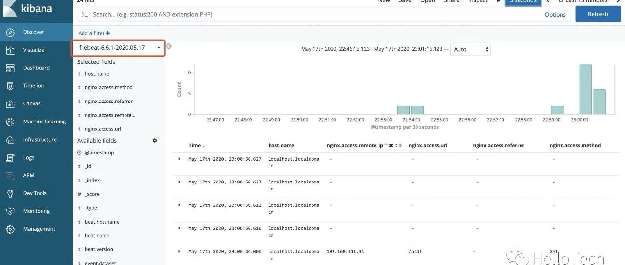Click the Dev Tools wrench icon
The image size is (625, 265).
(x=10, y=193)
